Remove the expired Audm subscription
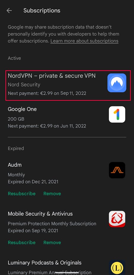 [x=52, y=194]
